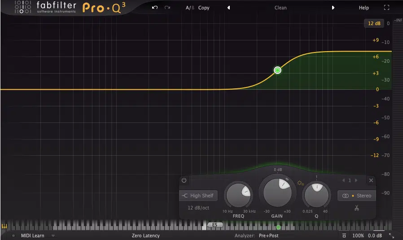Click the +9 gain scale label
403x240 pixels.
click(376, 40)
